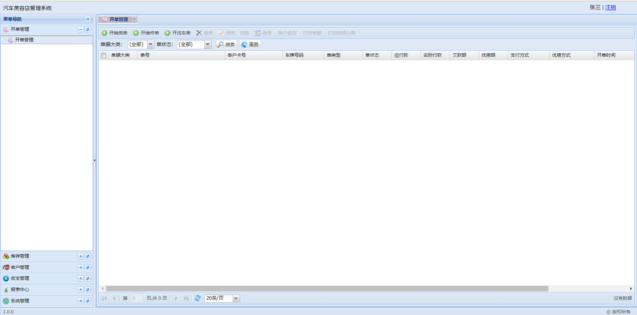637x315 pixels.
Task: Click the 客户退货 toolbar button
Action: [x=287, y=33]
